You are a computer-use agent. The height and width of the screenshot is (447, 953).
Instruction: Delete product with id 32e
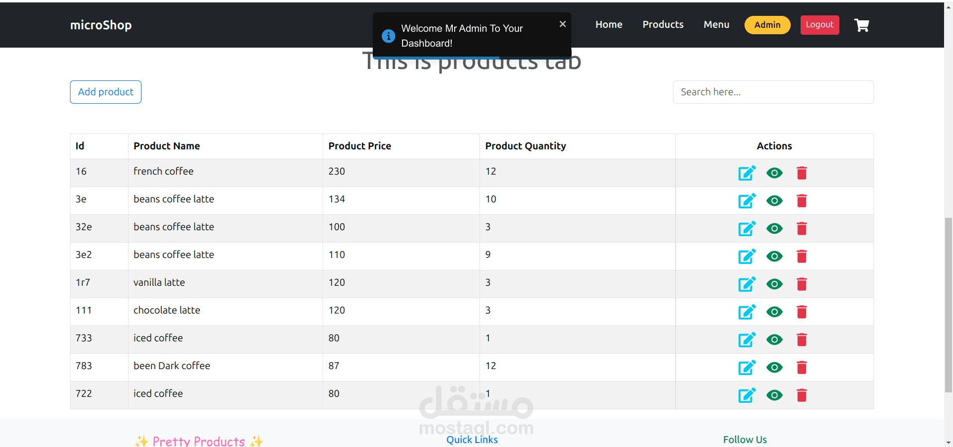coord(801,228)
